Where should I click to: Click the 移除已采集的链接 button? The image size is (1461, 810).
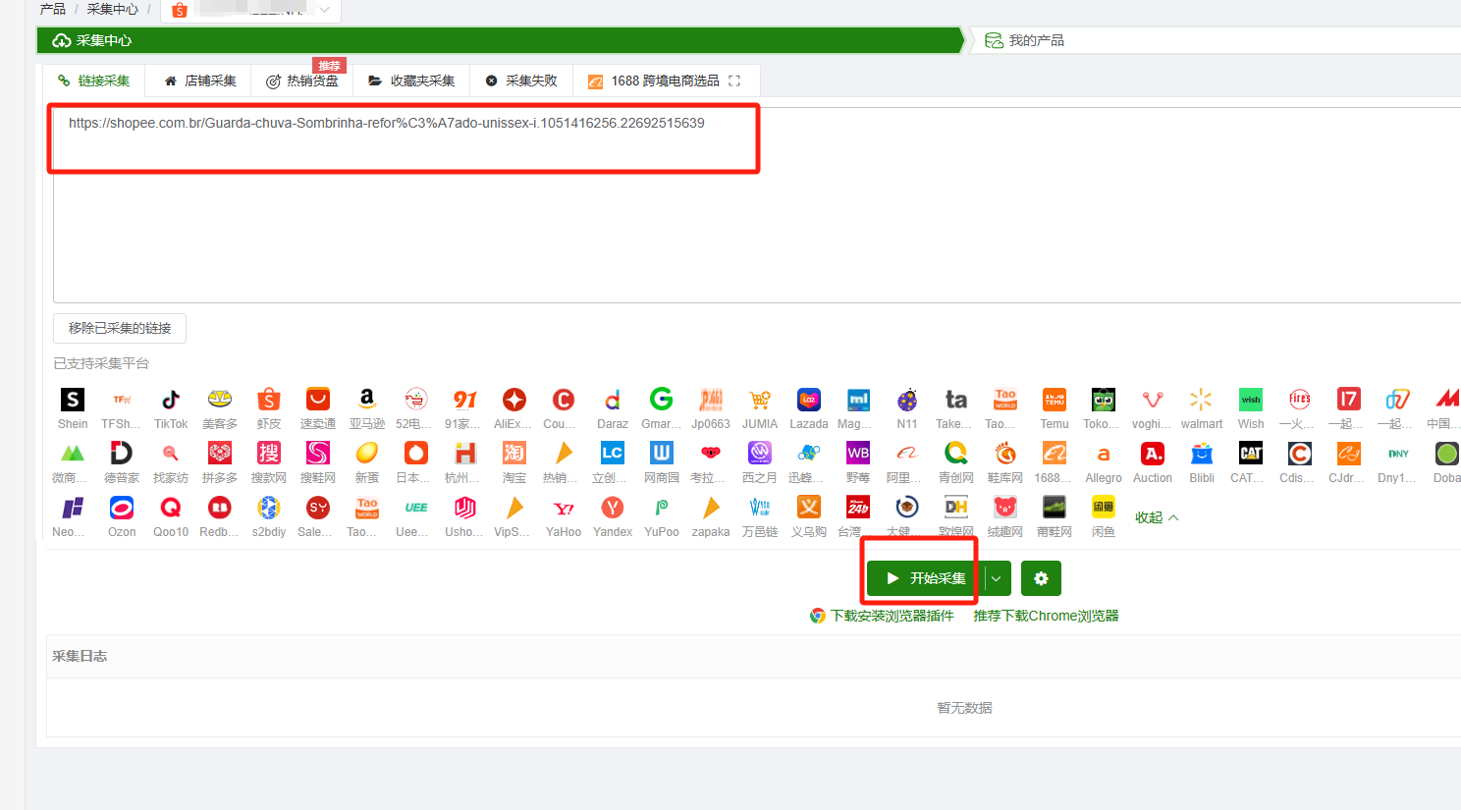120,328
